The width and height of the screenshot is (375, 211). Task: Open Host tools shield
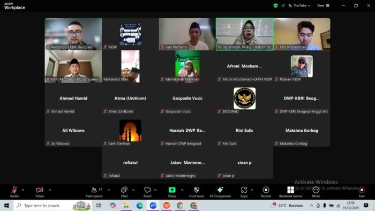[197, 190]
